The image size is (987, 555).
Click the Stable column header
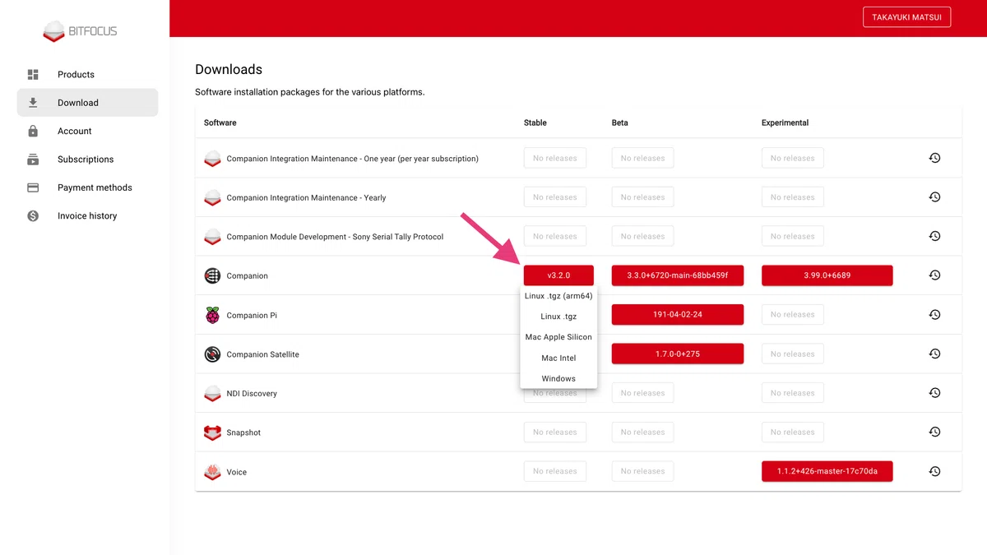point(535,123)
